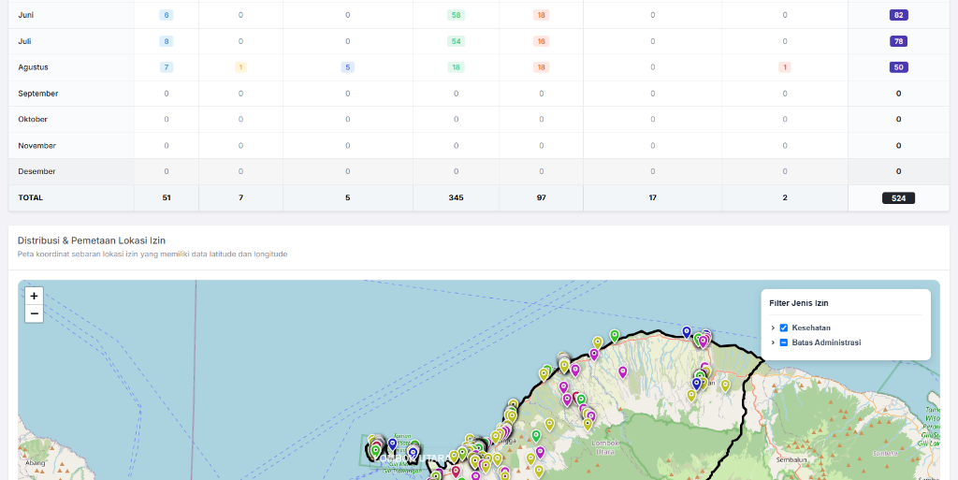
Task: Zoom in the map with plus button
Action: click(x=34, y=296)
